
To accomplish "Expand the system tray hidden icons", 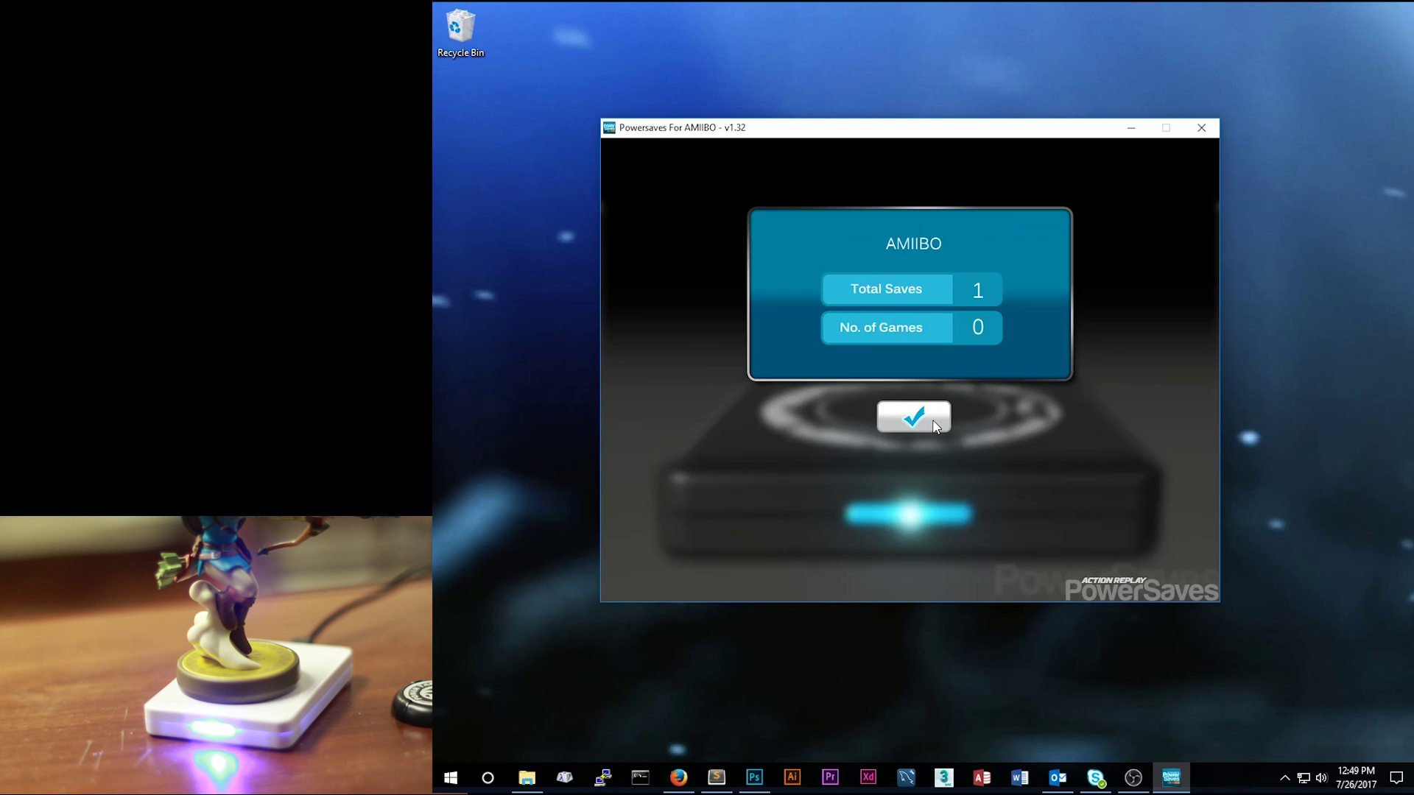I will 1284,777.
